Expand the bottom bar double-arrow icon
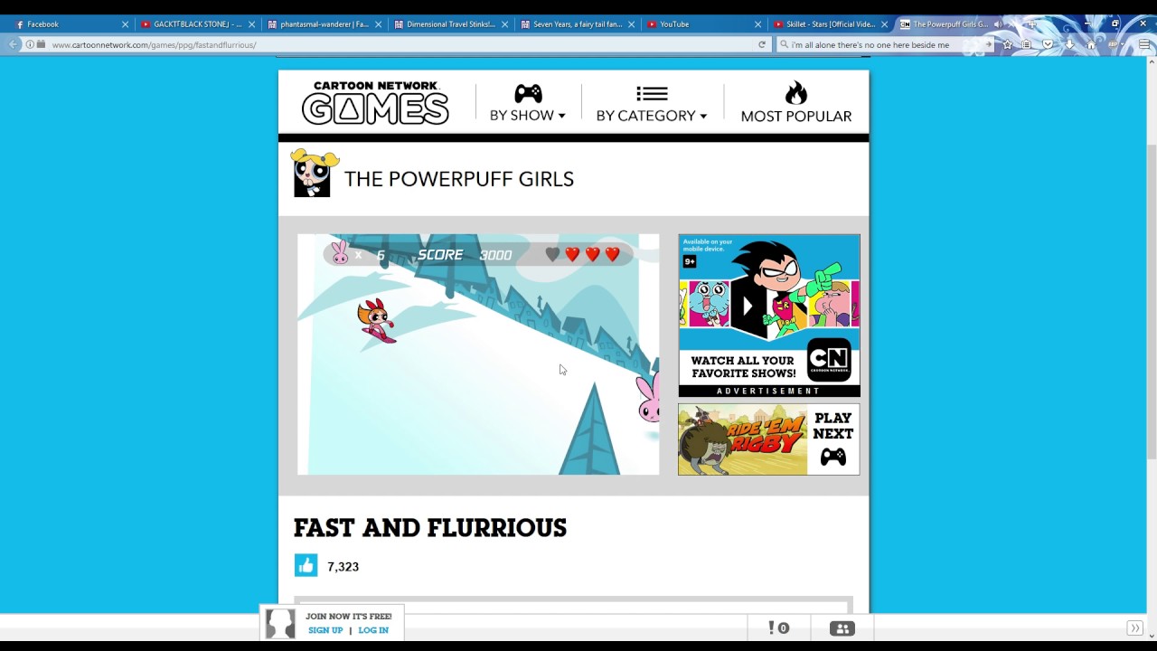 coord(1134,628)
